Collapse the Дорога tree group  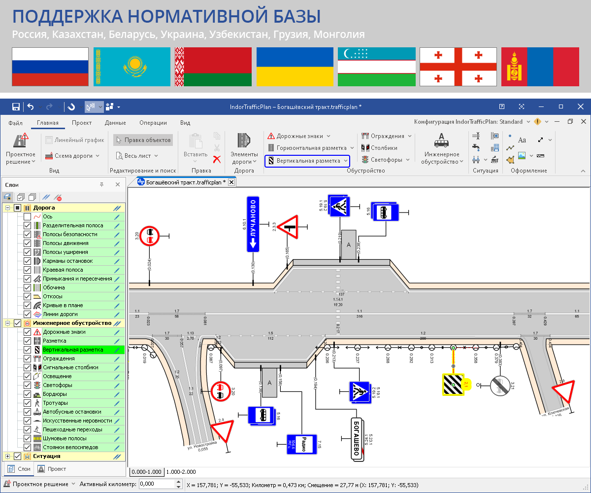(x=7, y=208)
